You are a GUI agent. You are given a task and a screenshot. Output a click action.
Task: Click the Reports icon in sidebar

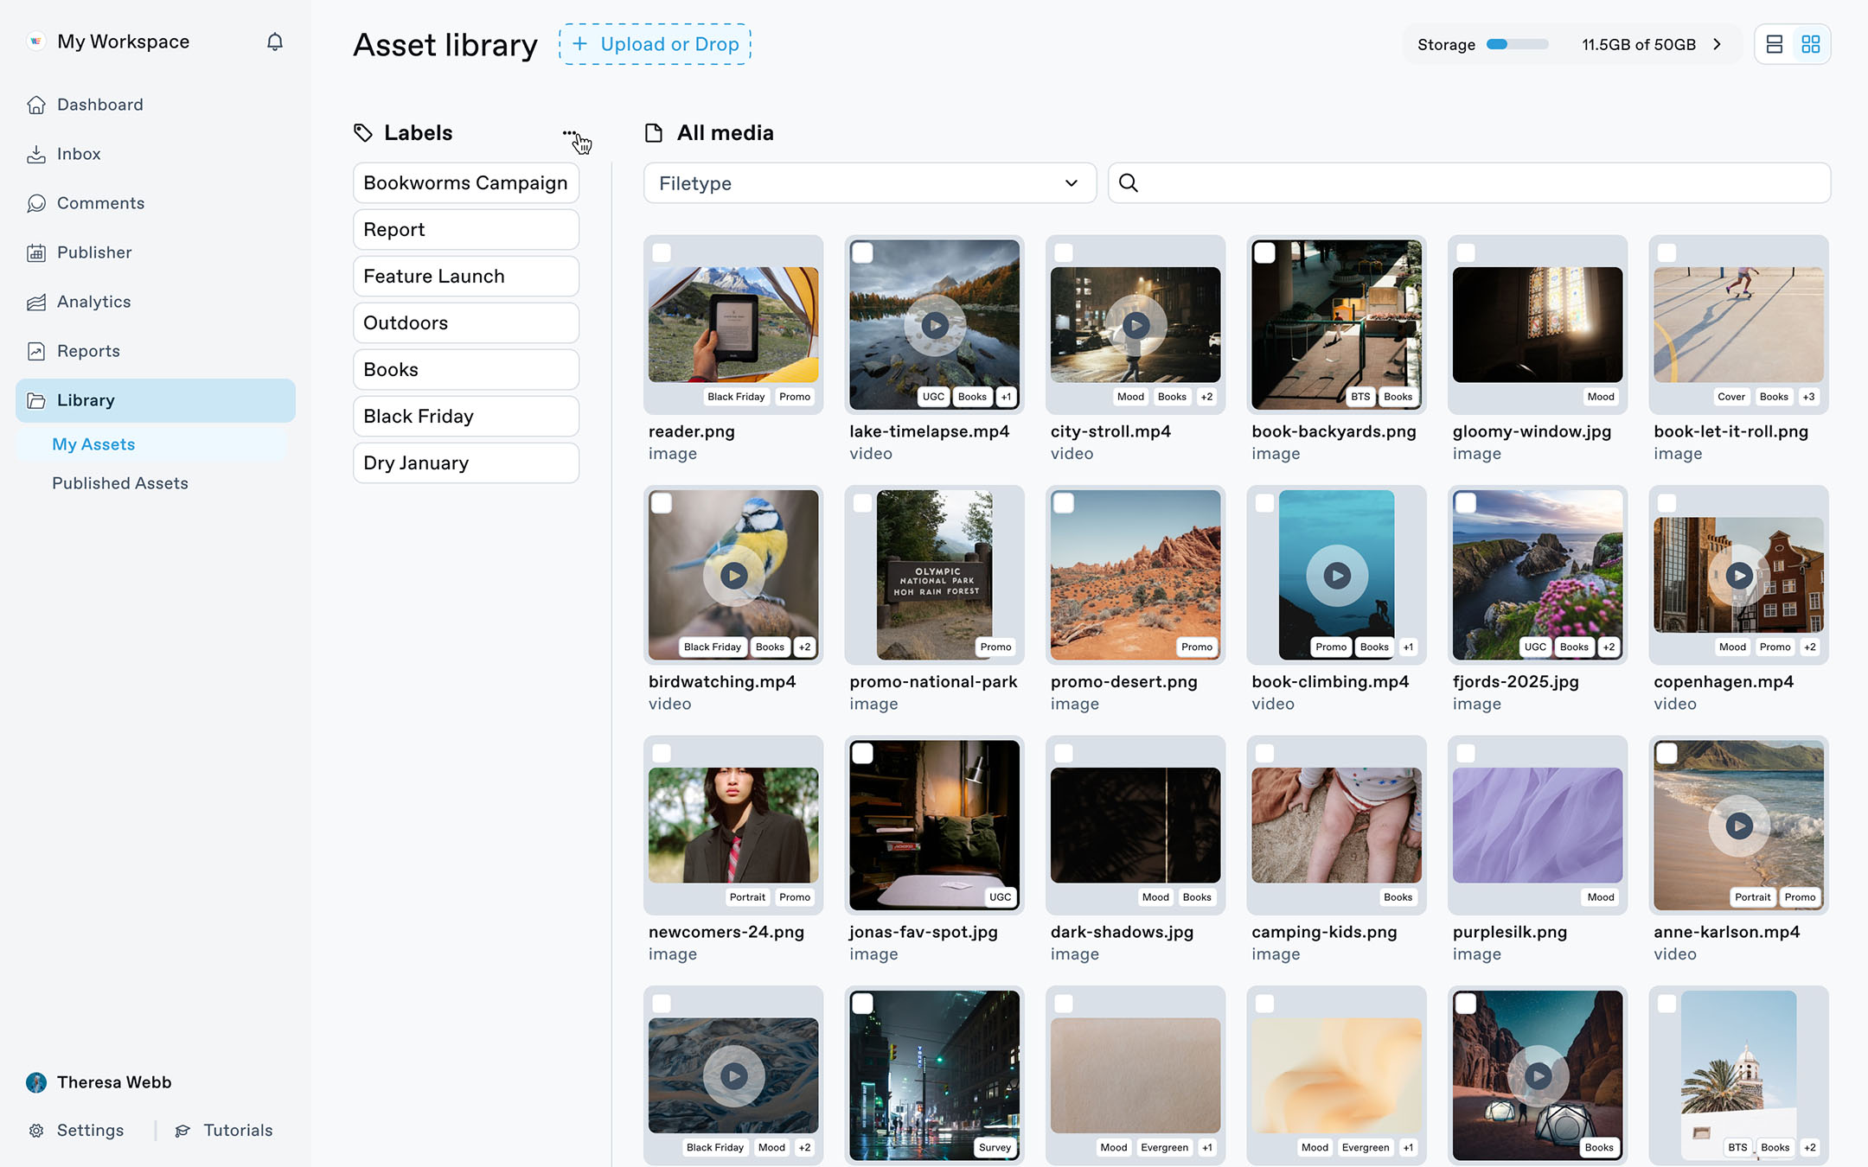point(36,351)
